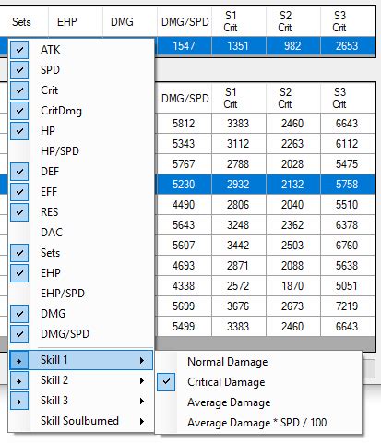381x444 pixels.
Task: Select cell 2572 in S1 Crit
Action: pyautogui.click(x=239, y=286)
